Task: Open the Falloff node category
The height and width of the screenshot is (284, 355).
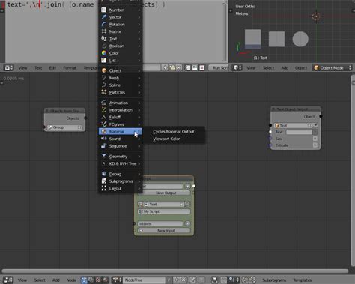Action: coord(121,117)
